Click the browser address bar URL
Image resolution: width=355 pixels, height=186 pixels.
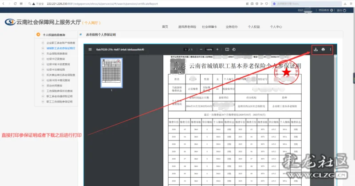click(x=103, y=4)
